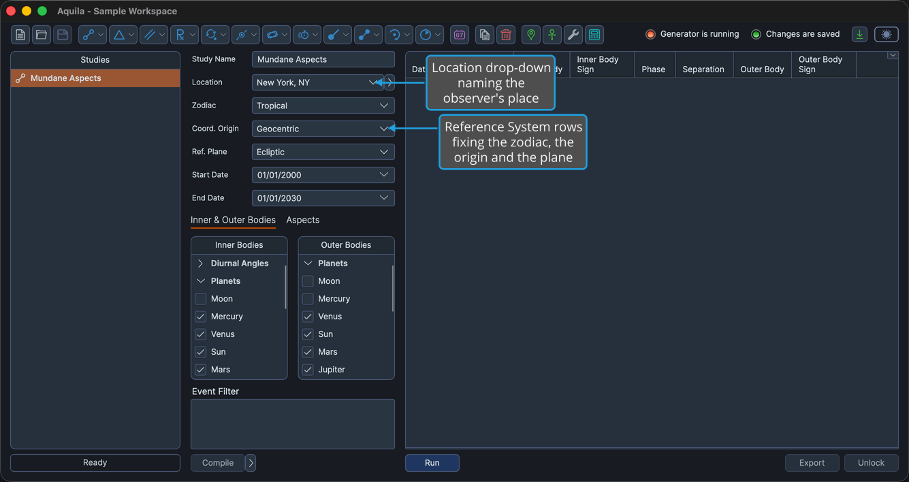Expand the Diurnal Angles group
Image resolution: width=909 pixels, height=482 pixels.
[200, 263]
